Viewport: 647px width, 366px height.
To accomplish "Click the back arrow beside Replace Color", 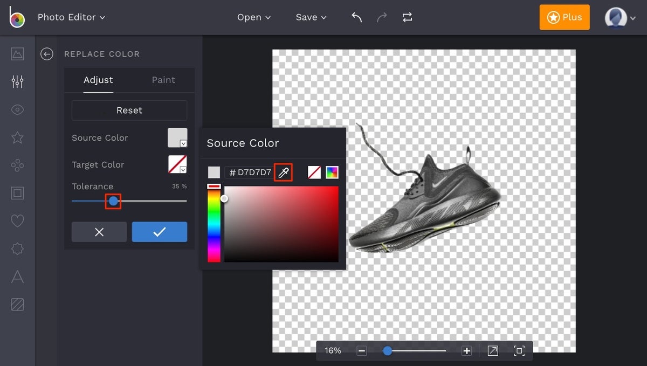I will point(47,54).
